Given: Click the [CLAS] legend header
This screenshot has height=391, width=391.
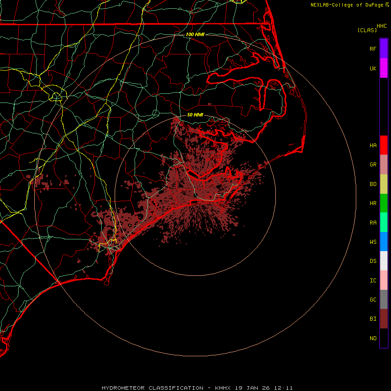Looking at the screenshot, I should (367, 30).
